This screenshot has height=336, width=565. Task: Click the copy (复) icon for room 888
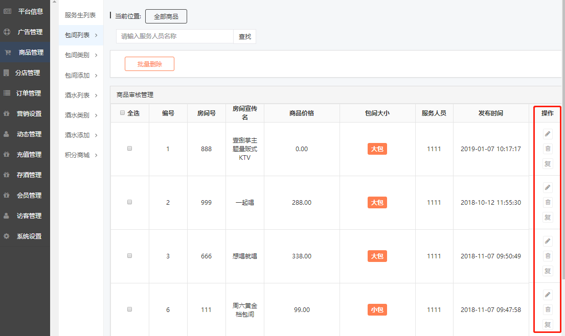coord(547,164)
